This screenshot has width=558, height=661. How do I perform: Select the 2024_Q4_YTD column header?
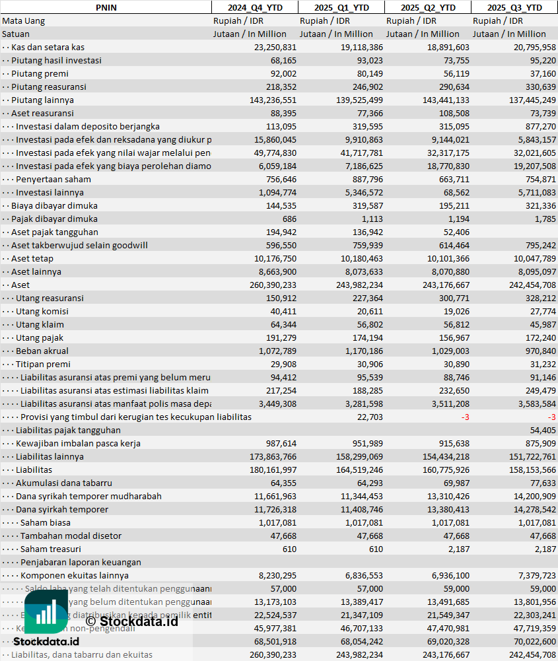(x=255, y=7)
